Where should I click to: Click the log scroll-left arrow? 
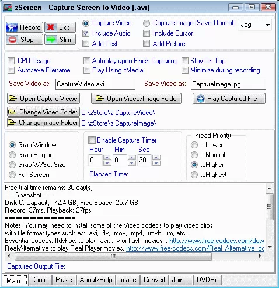point(9,256)
